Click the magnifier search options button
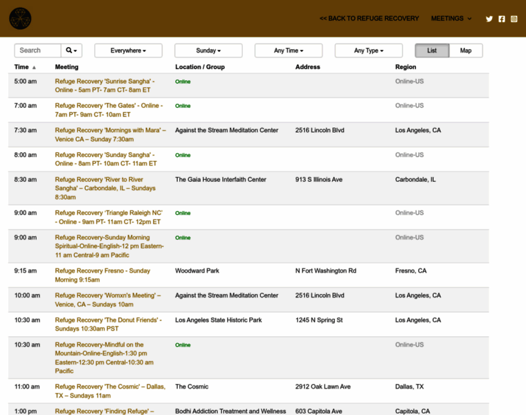Viewport: 526px width, 415px height. click(x=71, y=50)
